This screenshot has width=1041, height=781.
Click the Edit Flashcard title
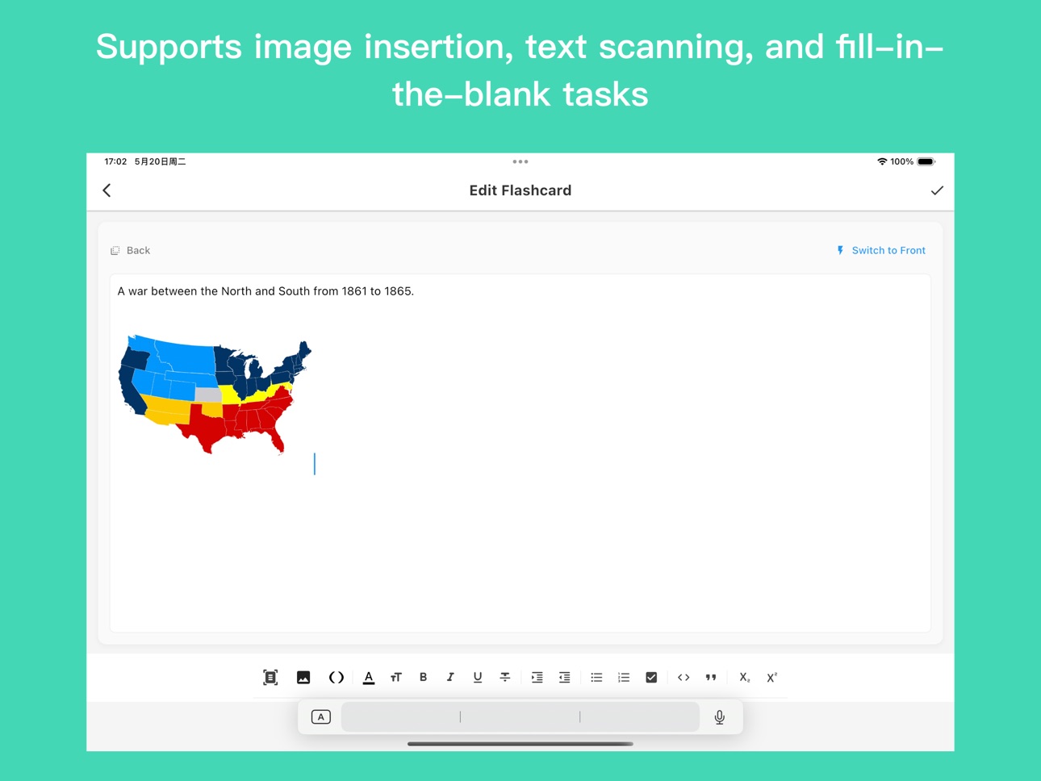(x=520, y=190)
